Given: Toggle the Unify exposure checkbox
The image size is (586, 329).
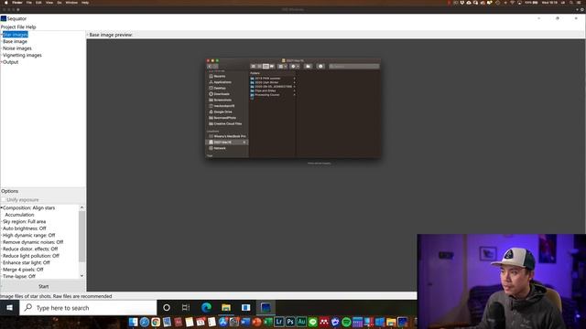Looking at the screenshot, I should 4,200.
